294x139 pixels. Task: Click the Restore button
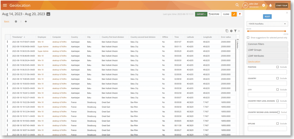pos(214,14)
